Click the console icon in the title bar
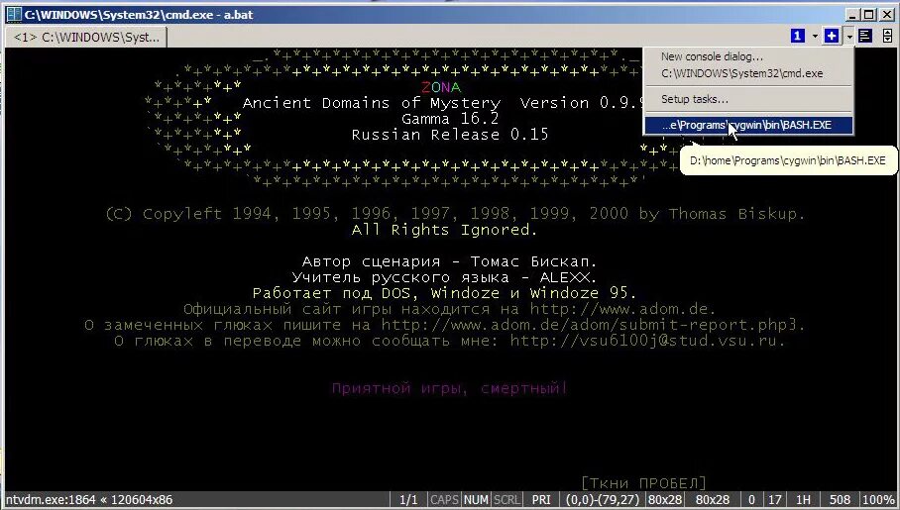This screenshot has width=900, height=510. pyautogui.click(x=14, y=14)
